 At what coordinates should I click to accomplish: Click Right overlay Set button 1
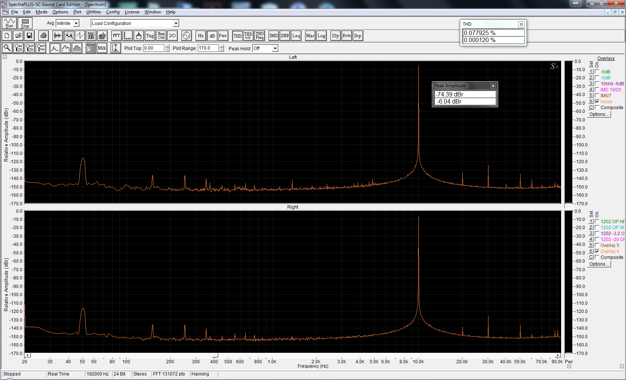pyautogui.click(x=591, y=222)
